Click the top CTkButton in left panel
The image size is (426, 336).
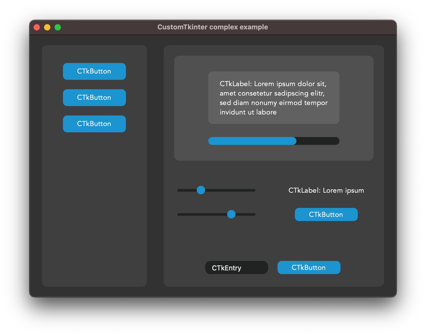coord(94,71)
